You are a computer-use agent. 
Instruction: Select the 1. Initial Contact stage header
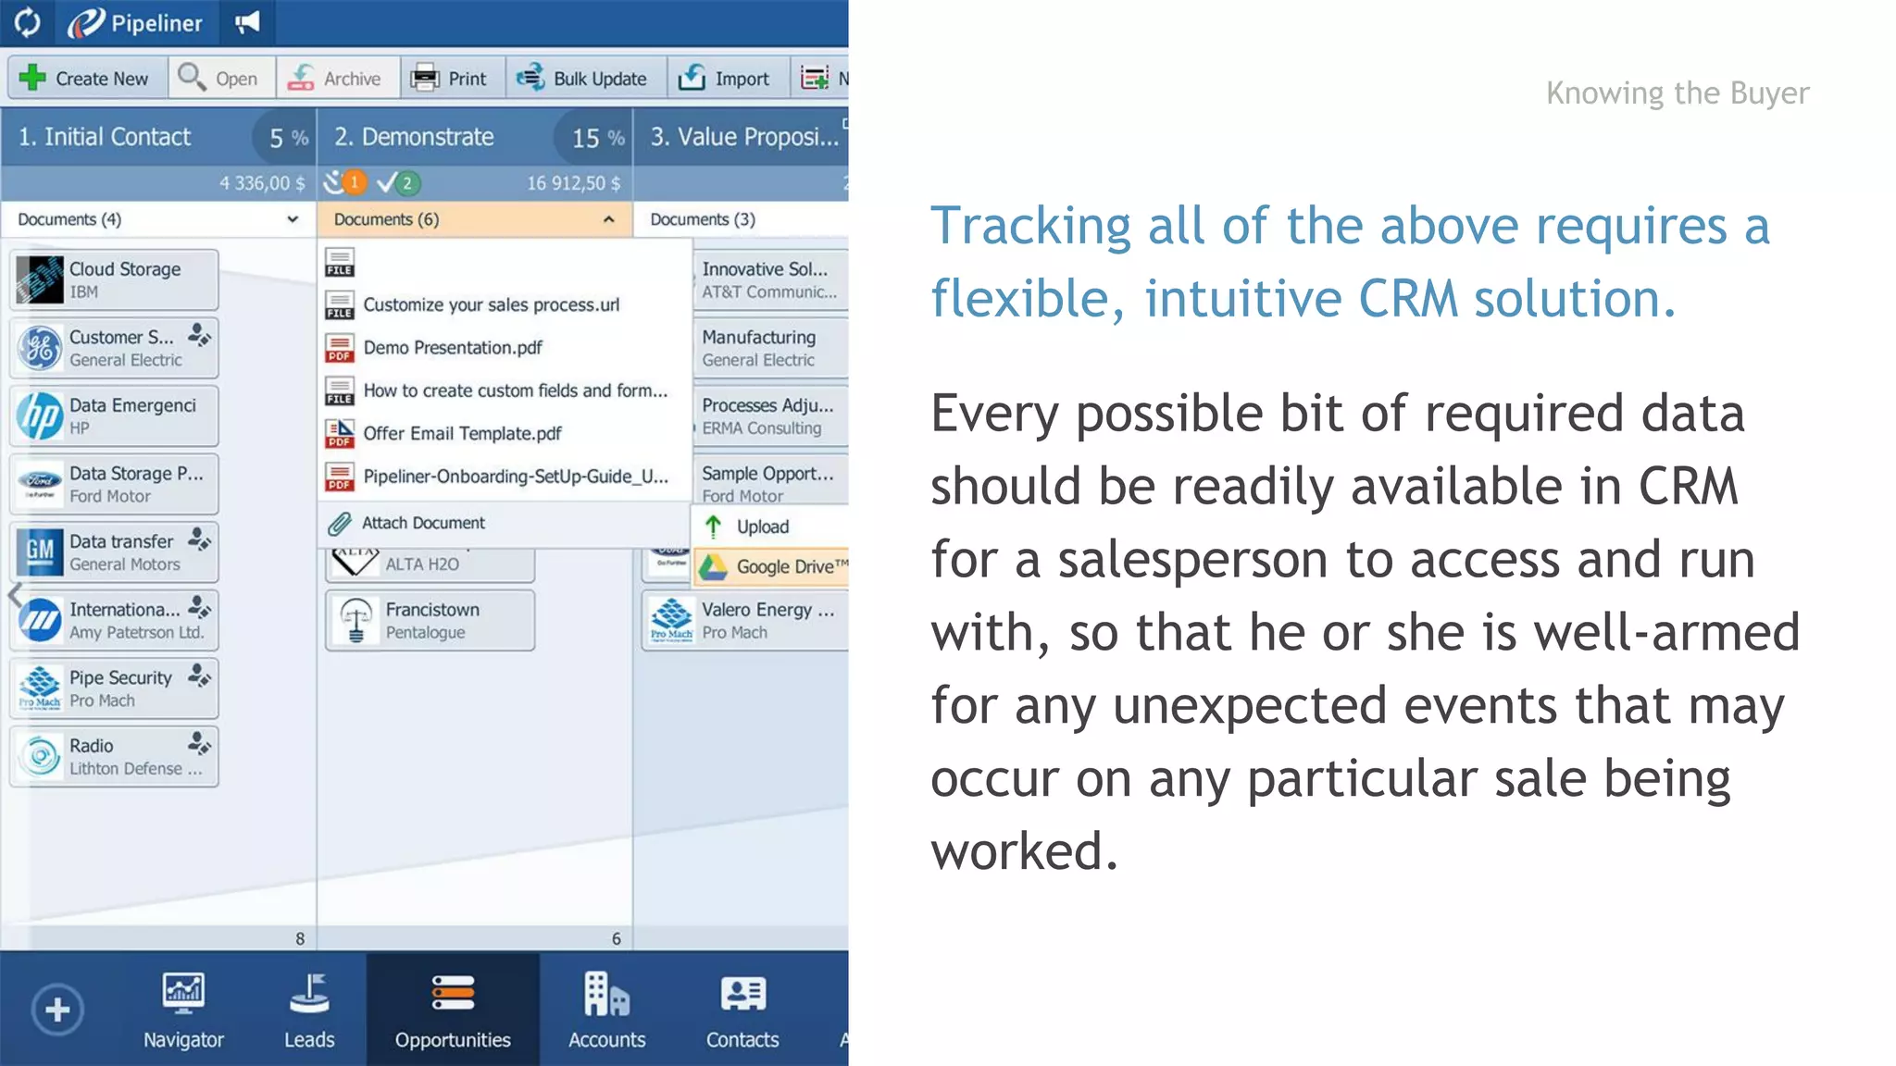[157, 137]
